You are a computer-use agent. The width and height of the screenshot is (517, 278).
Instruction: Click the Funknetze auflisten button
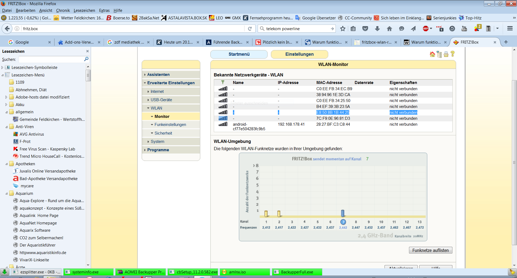[431, 250]
